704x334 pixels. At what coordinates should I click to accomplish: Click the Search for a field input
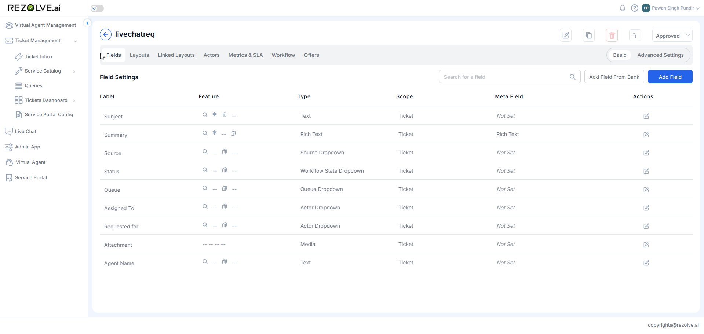tap(510, 77)
